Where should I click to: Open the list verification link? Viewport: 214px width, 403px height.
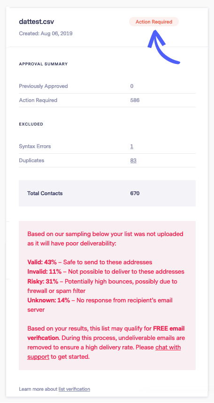pyautogui.click(x=74, y=389)
